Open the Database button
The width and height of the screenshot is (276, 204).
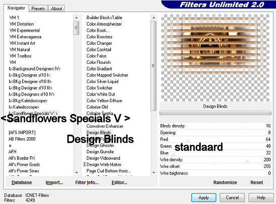[x=22, y=182]
